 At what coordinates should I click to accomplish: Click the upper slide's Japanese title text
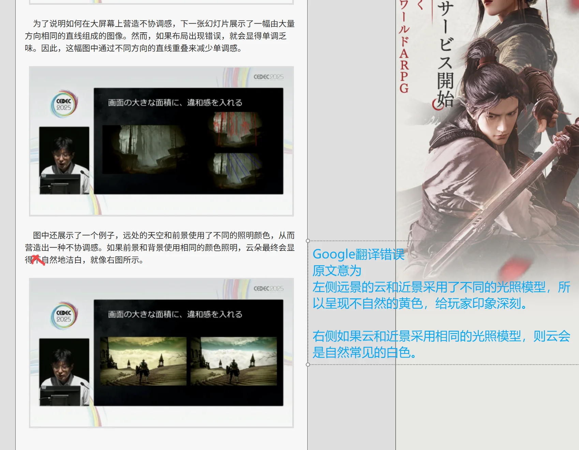click(175, 103)
